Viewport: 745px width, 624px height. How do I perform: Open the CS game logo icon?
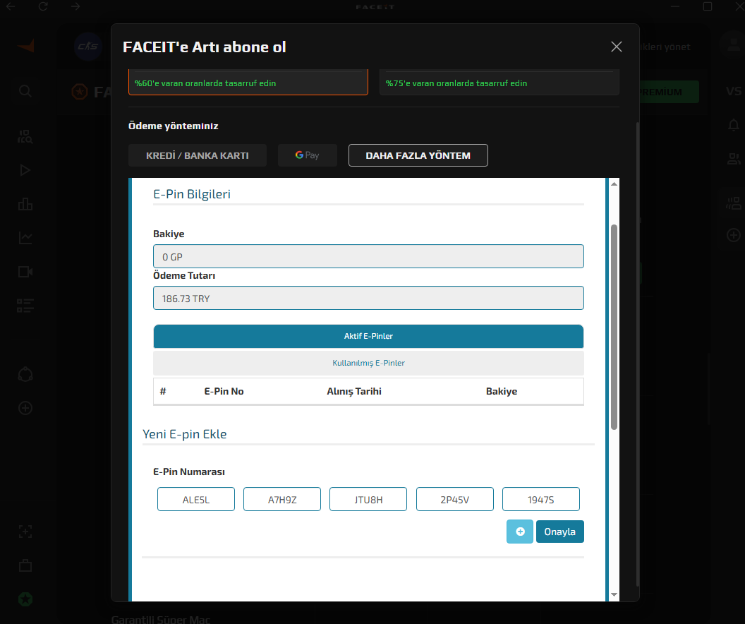(88, 47)
